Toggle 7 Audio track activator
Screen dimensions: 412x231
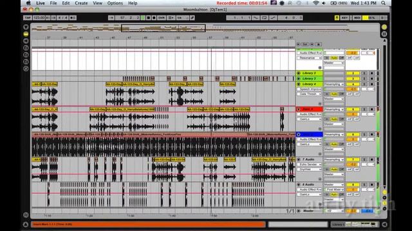coord(353,160)
